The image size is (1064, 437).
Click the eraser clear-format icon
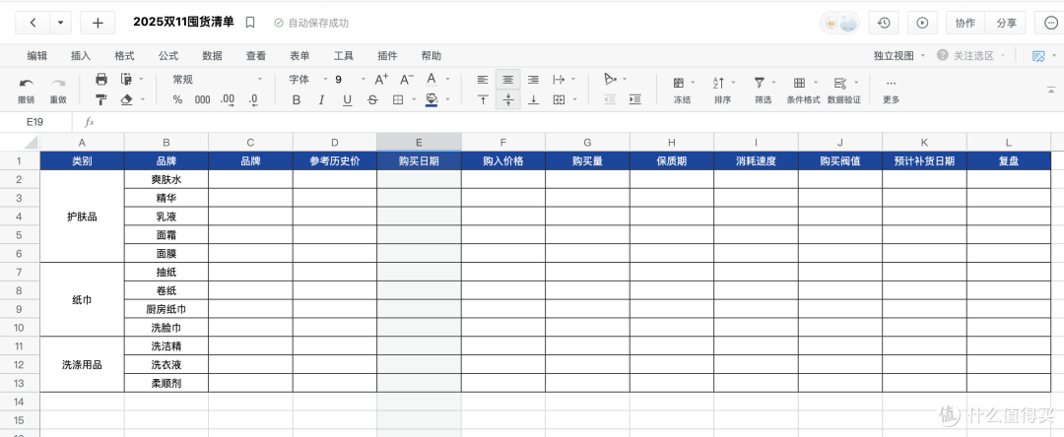[x=126, y=99]
